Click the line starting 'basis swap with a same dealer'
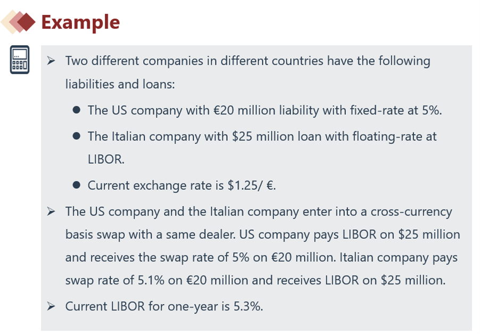The image size is (480, 334). [x=262, y=235]
